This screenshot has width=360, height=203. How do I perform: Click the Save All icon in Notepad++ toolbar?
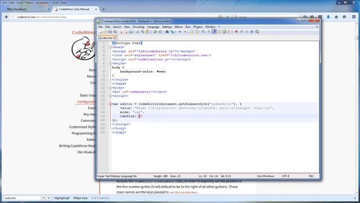coord(115,32)
